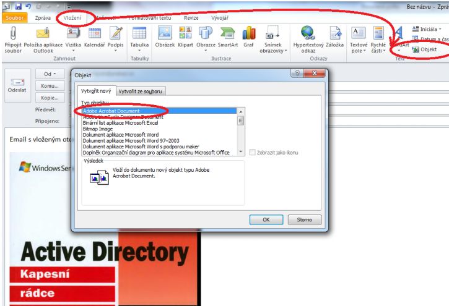Select Bitmap Image object type
The width and height of the screenshot is (449, 306).
pos(159,129)
